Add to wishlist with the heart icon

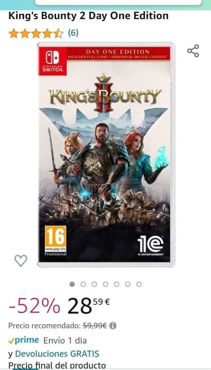point(21,261)
